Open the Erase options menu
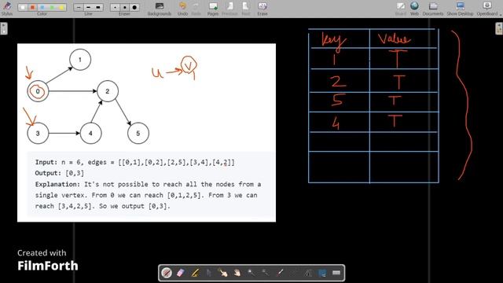The image size is (503, 283). (262, 9)
